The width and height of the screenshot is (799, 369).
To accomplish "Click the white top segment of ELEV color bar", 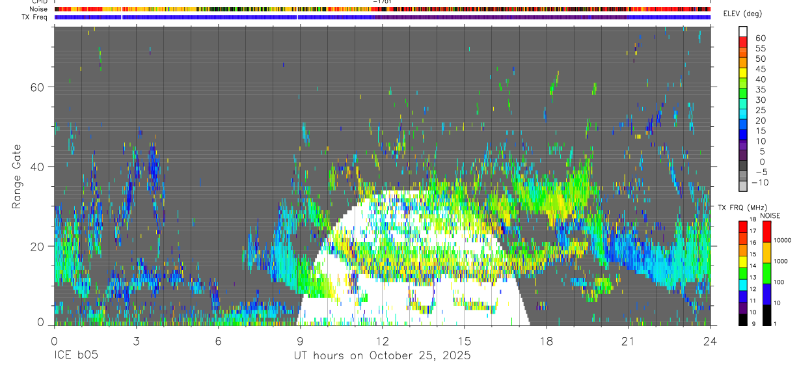I will coord(743,31).
